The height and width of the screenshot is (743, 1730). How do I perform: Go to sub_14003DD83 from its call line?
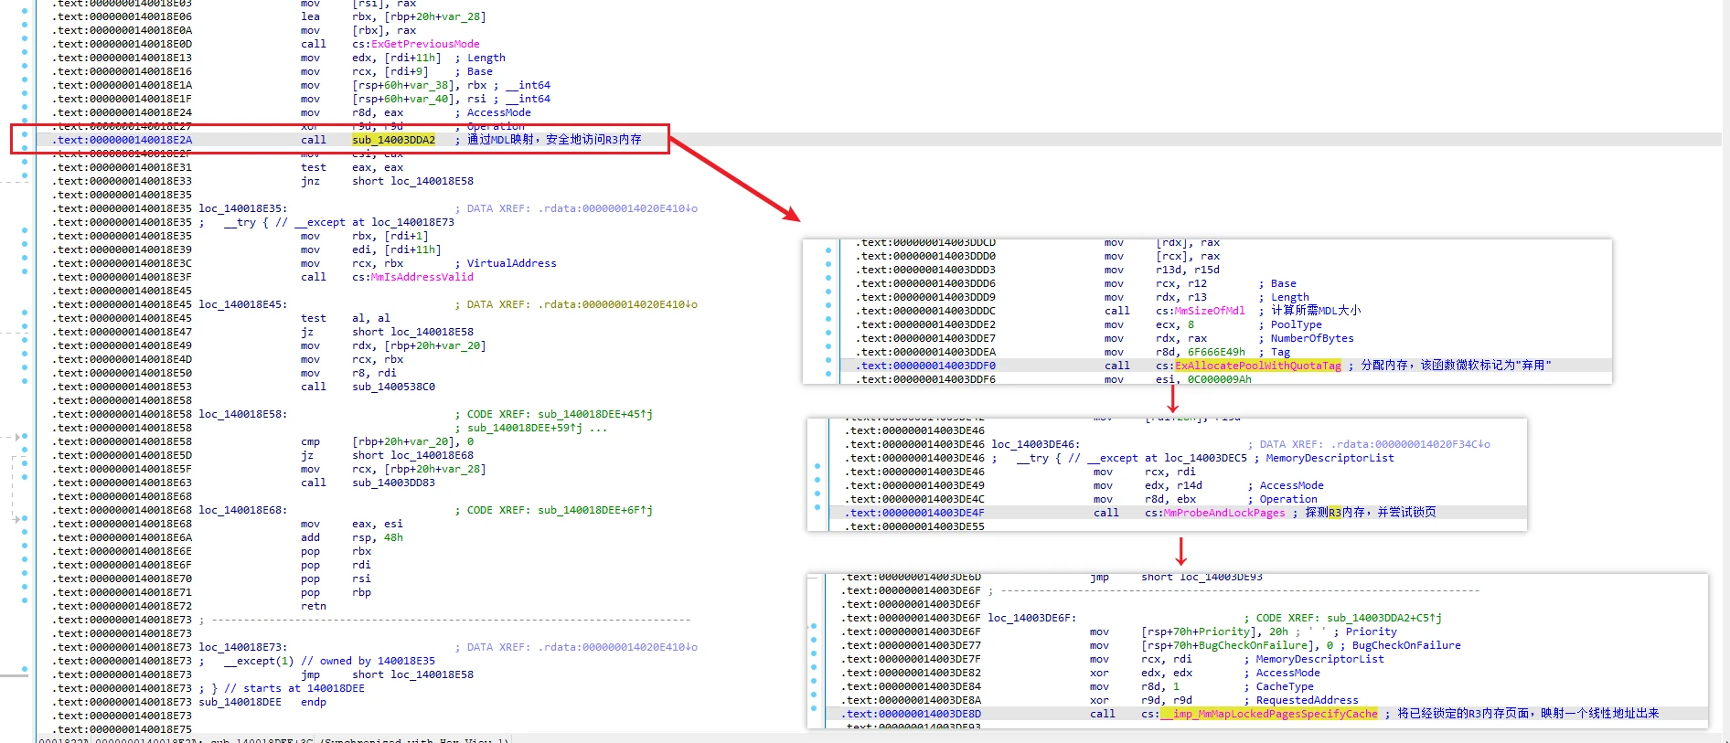point(394,483)
